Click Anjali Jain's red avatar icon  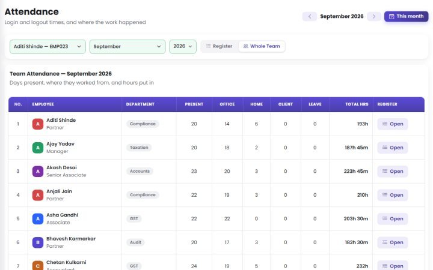pyautogui.click(x=38, y=195)
